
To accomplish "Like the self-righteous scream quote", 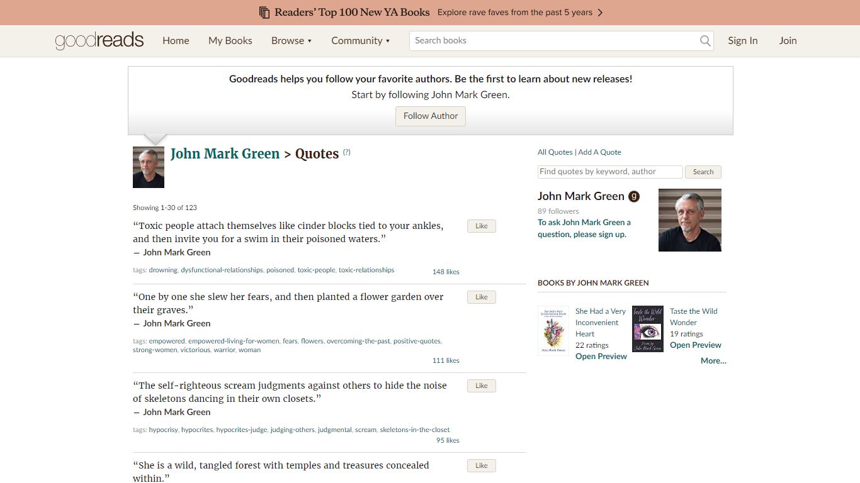I will pyautogui.click(x=482, y=386).
